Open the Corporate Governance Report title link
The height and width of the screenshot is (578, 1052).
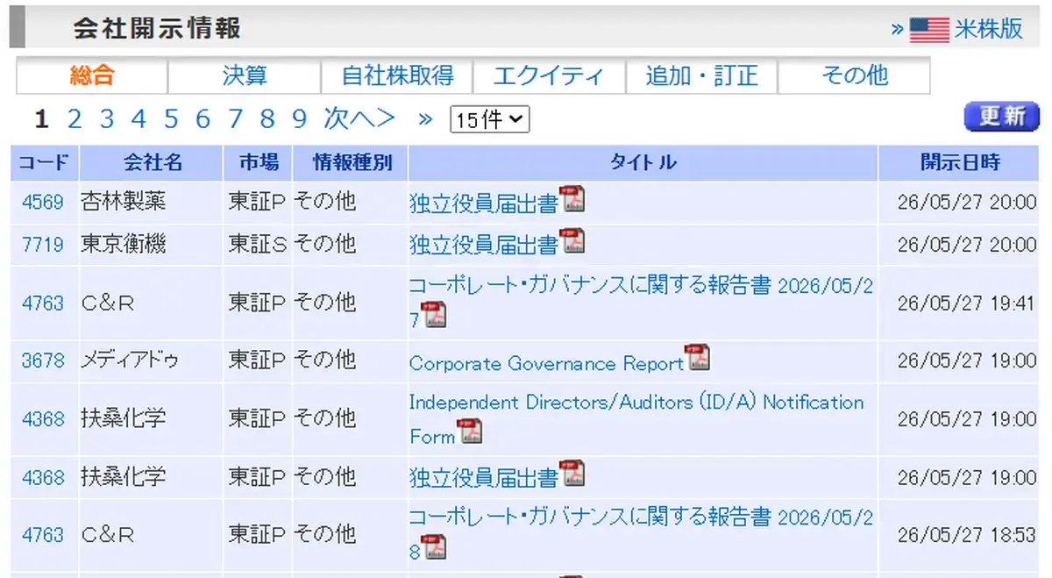[546, 363]
